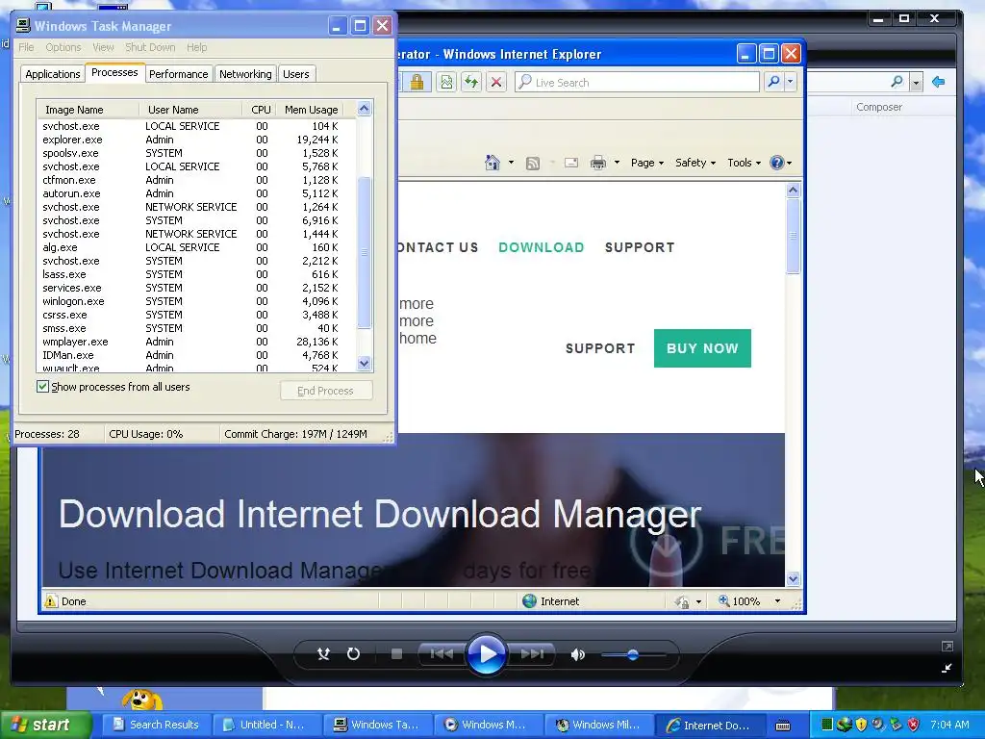Adjust the Media Player volume slider

coord(633,654)
